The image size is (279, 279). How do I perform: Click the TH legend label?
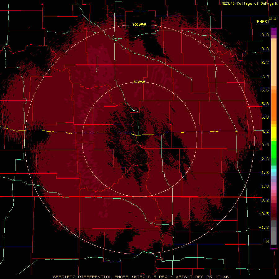[x=266, y=241]
